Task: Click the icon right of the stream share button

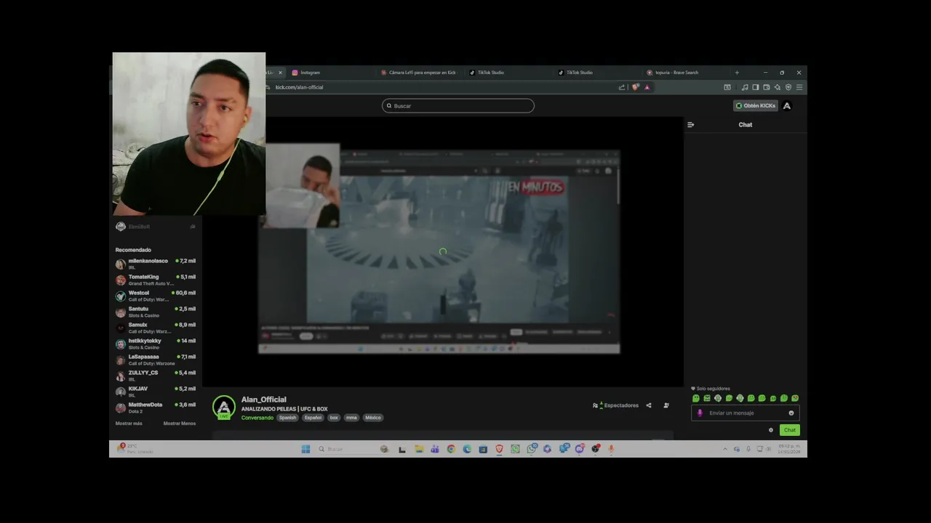Action: pyautogui.click(x=666, y=405)
